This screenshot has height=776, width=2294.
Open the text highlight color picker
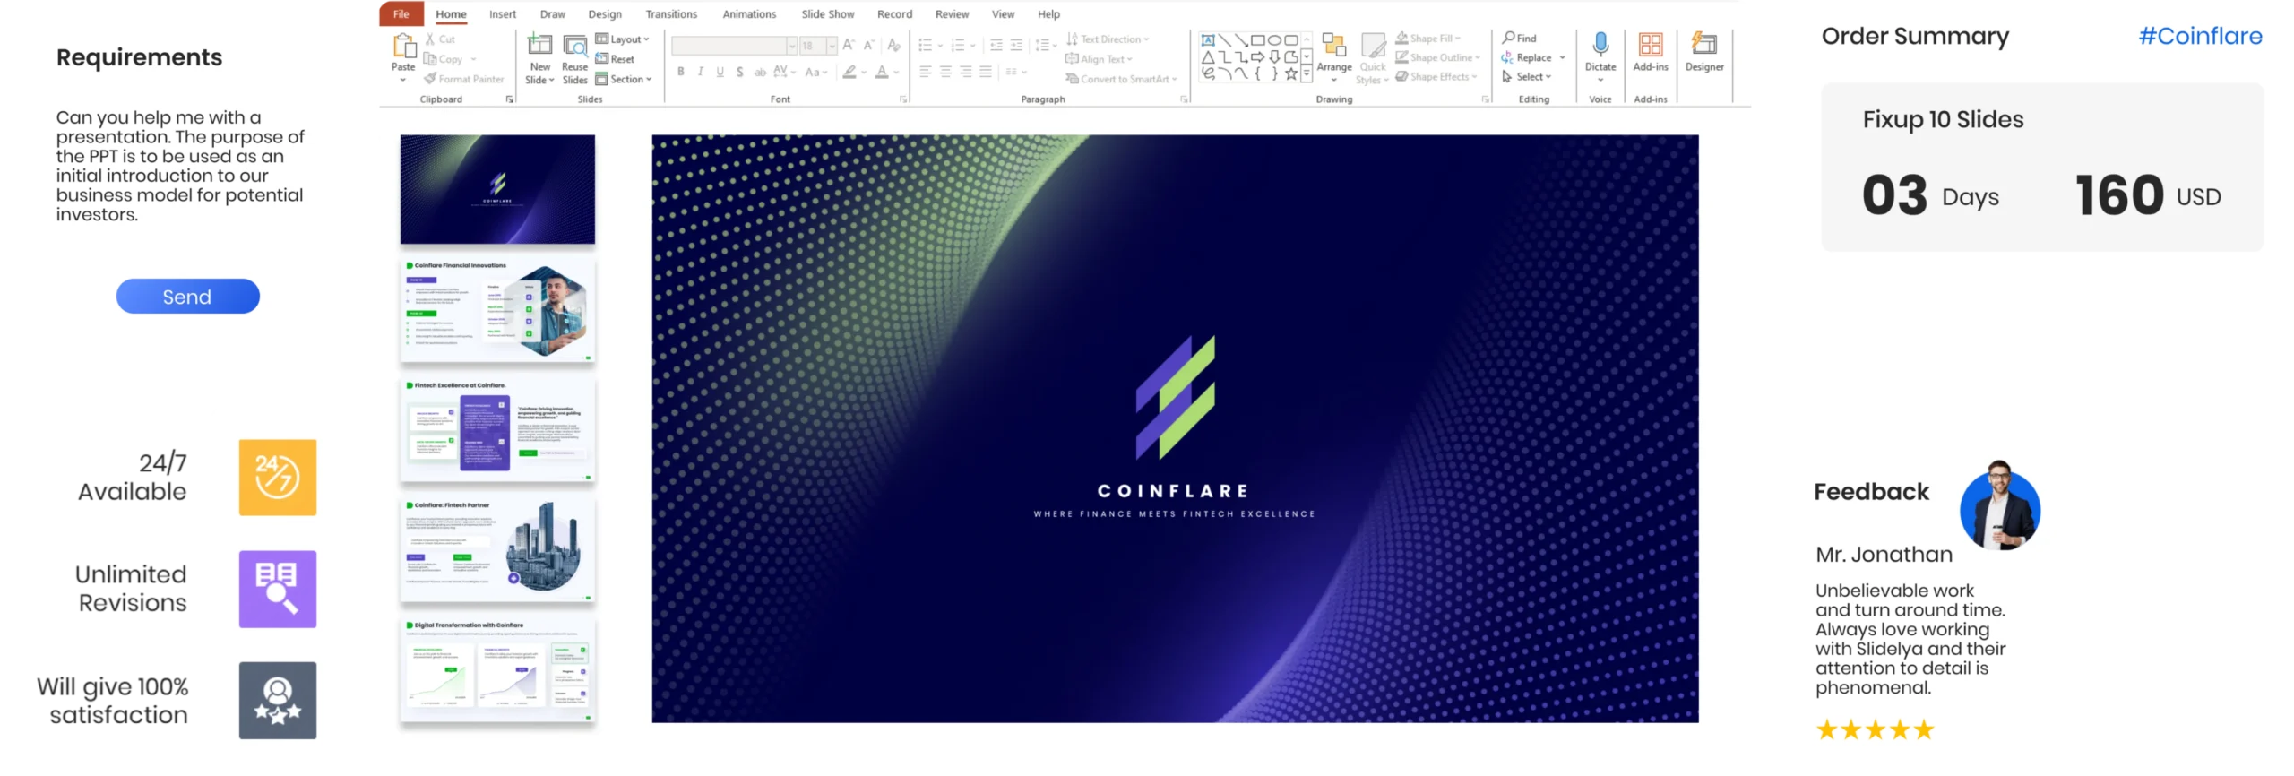click(854, 72)
